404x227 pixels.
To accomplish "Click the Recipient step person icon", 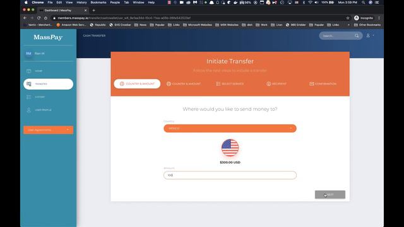I will (x=268, y=84).
